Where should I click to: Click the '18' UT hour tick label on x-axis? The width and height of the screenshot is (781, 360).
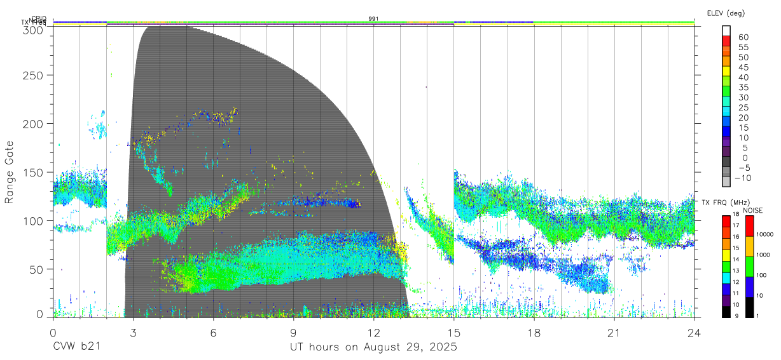pos(534,332)
